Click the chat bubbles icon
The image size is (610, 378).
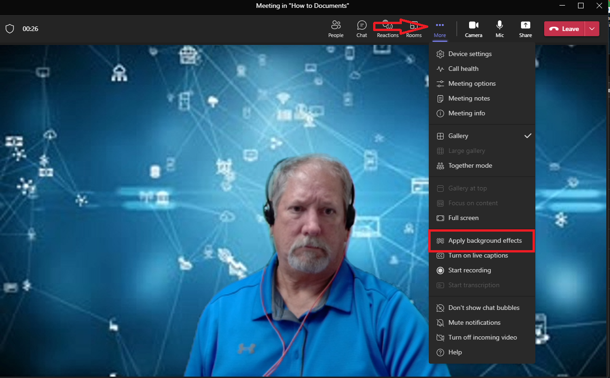tap(440, 308)
